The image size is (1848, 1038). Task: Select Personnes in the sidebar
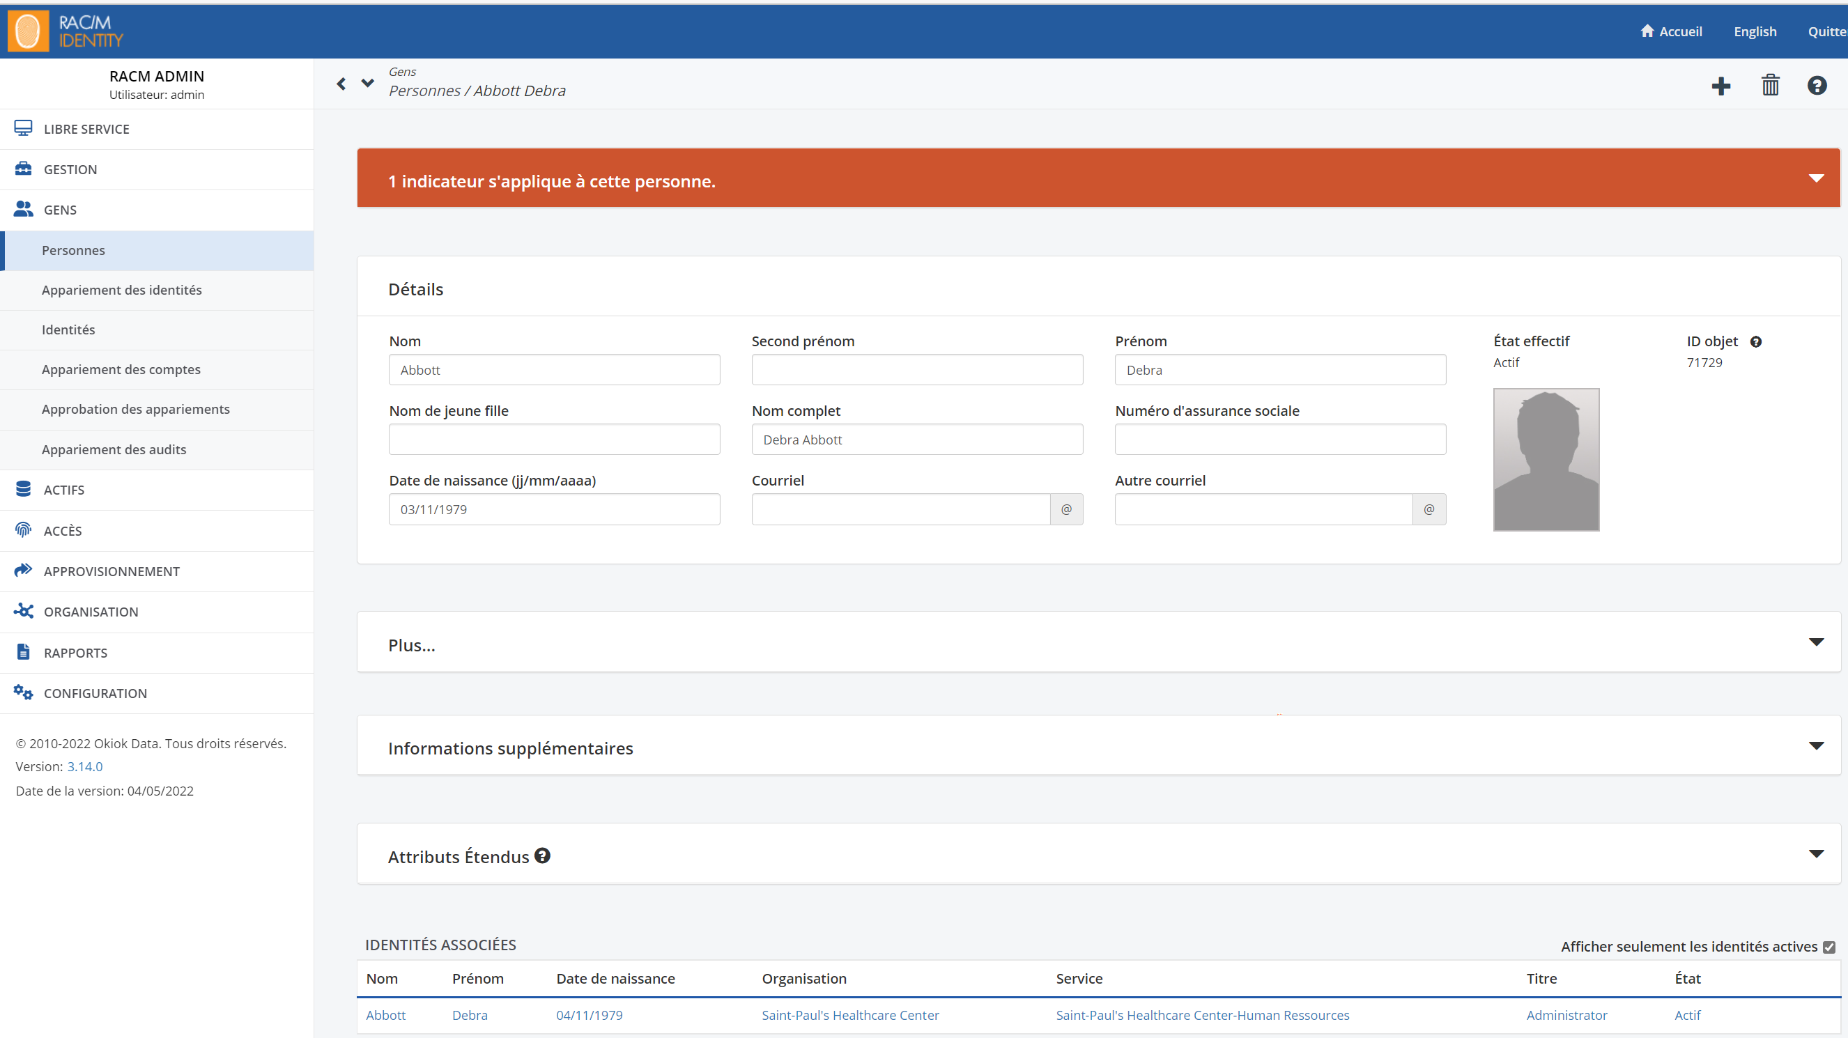[x=156, y=250]
